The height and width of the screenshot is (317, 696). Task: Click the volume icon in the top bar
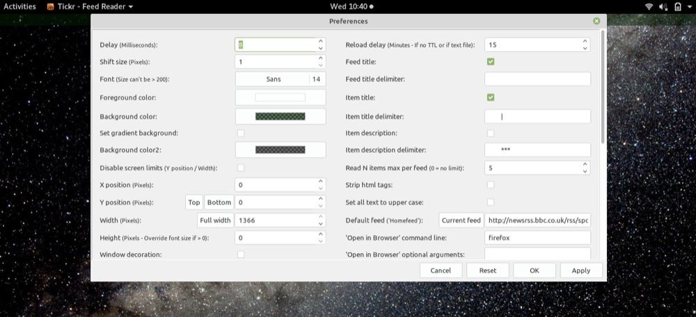[x=663, y=7]
